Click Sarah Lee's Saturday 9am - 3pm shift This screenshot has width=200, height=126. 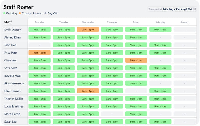coord(160,121)
